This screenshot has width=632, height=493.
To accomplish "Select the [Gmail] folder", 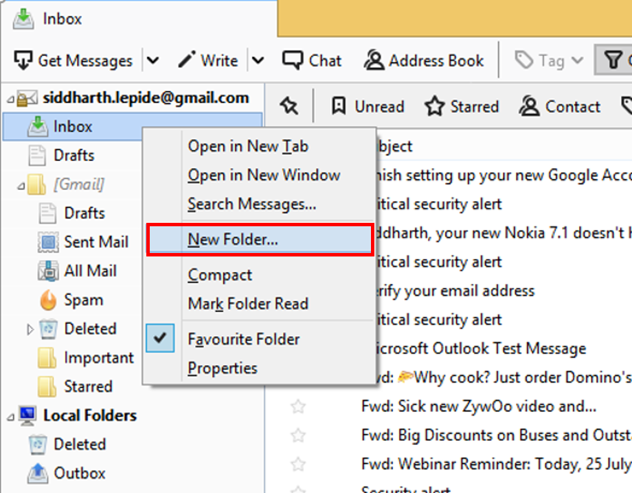I will tap(79, 184).
